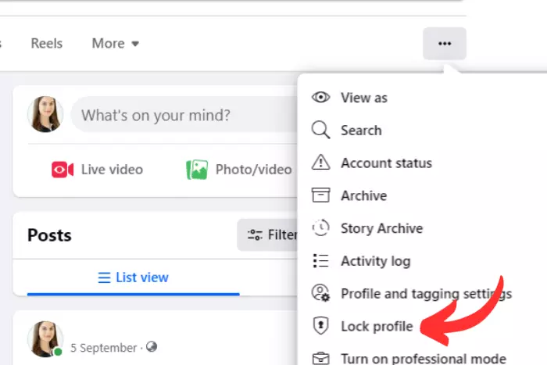The height and width of the screenshot is (365, 547).
Task: Click the Filters sliders icon
Action: 255,234
